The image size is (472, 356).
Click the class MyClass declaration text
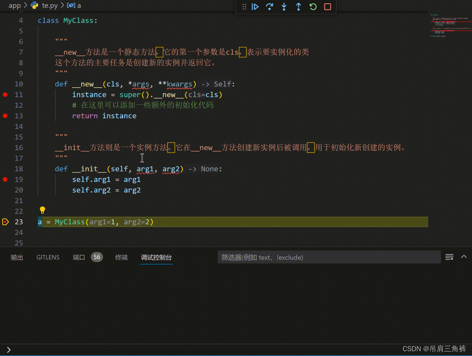pos(67,21)
